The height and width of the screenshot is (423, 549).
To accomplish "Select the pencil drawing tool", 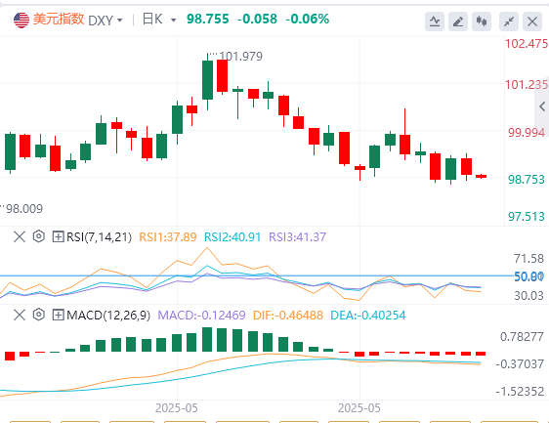I will coord(458,21).
